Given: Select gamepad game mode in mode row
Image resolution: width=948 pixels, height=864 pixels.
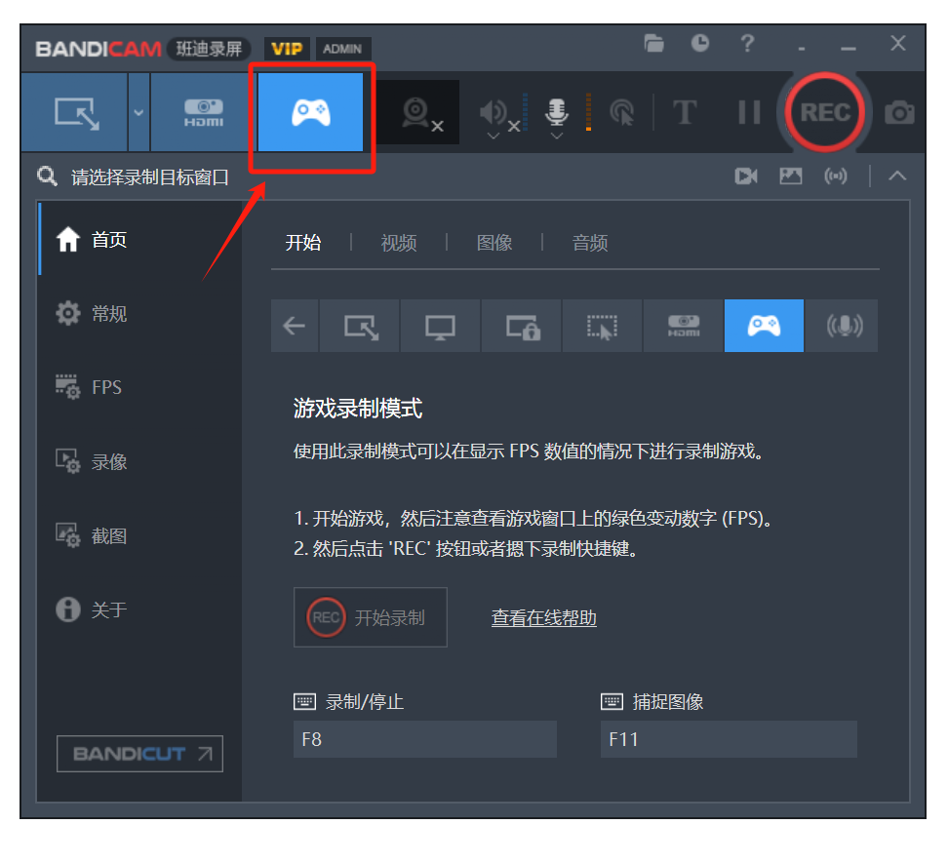Looking at the screenshot, I should coord(765,326).
